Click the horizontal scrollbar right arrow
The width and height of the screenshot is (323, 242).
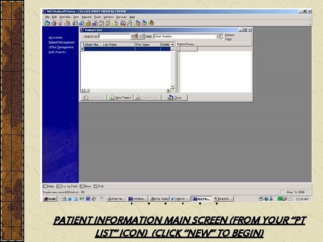pyautogui.click(x=168, y=91)
